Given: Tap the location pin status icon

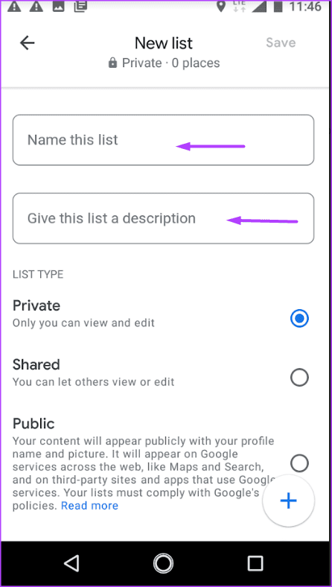Looking at the screenshot, I should pyautogui.click(x=222, y=7).
